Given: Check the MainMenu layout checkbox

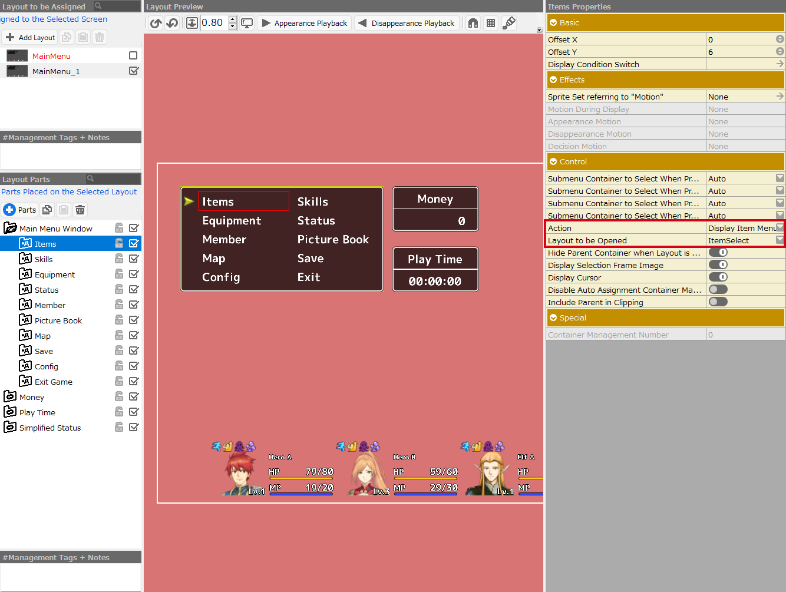Looking at the screenshot, I should pyautogui.click(x=133, y=55).
